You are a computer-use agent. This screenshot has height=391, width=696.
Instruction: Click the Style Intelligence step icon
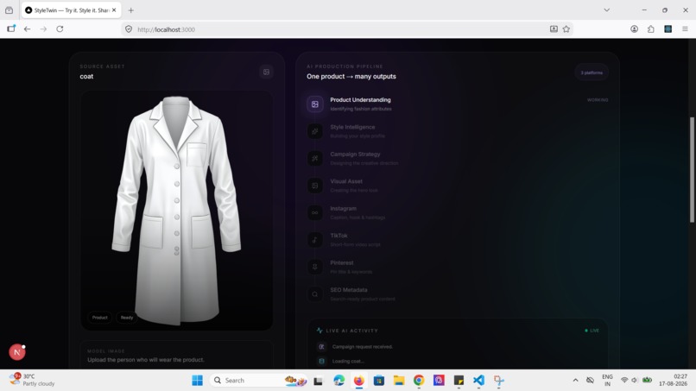click(314, 131)
